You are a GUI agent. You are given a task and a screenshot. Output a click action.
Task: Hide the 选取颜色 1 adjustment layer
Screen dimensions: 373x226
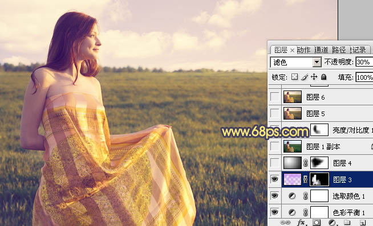click(x=274, y=196)
